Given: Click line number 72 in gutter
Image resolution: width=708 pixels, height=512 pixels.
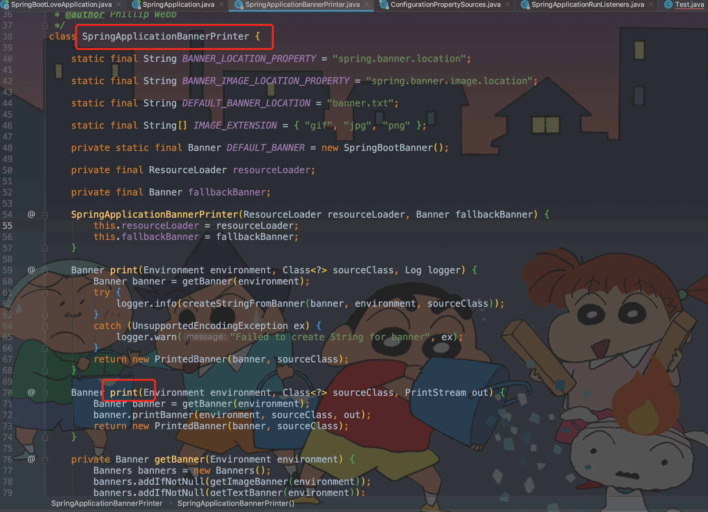Looking at the screenshot, I should (7, 415).
